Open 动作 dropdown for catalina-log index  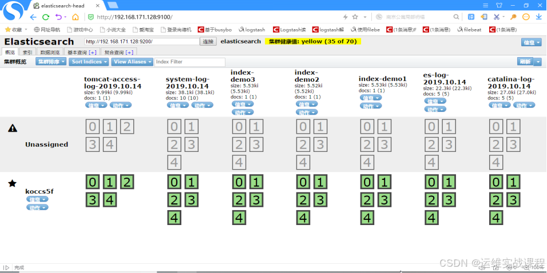(x=524, y=105)
